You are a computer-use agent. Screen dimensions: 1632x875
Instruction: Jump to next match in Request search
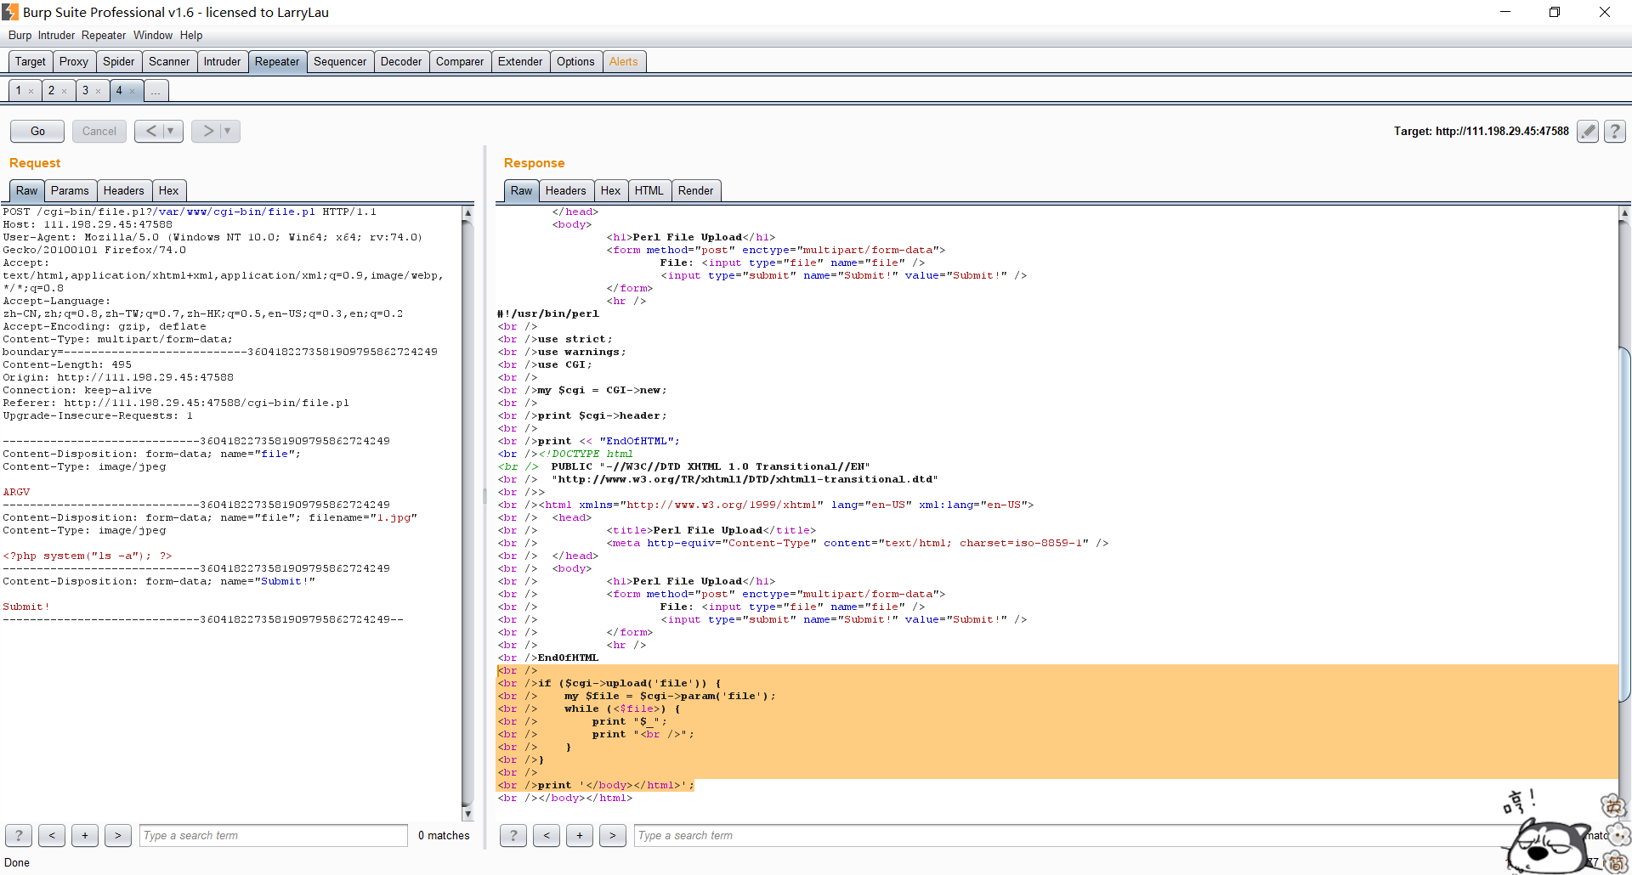click(118, 835)
